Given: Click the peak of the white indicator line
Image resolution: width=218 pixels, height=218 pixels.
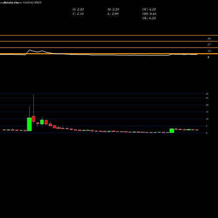Looking at the screenshot, I should (x=30, y=50).
